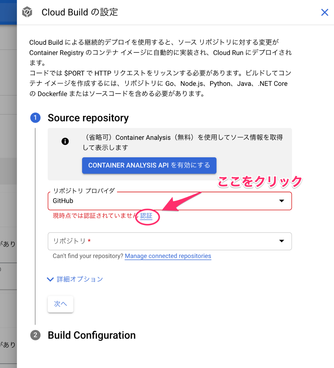Click the Cloud Build の設定 title

(80, 12)
